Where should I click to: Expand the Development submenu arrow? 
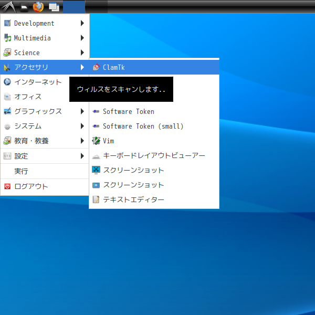(82, 23)
